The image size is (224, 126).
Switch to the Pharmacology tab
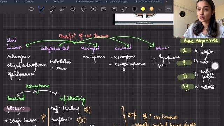[x=119, y=1]
